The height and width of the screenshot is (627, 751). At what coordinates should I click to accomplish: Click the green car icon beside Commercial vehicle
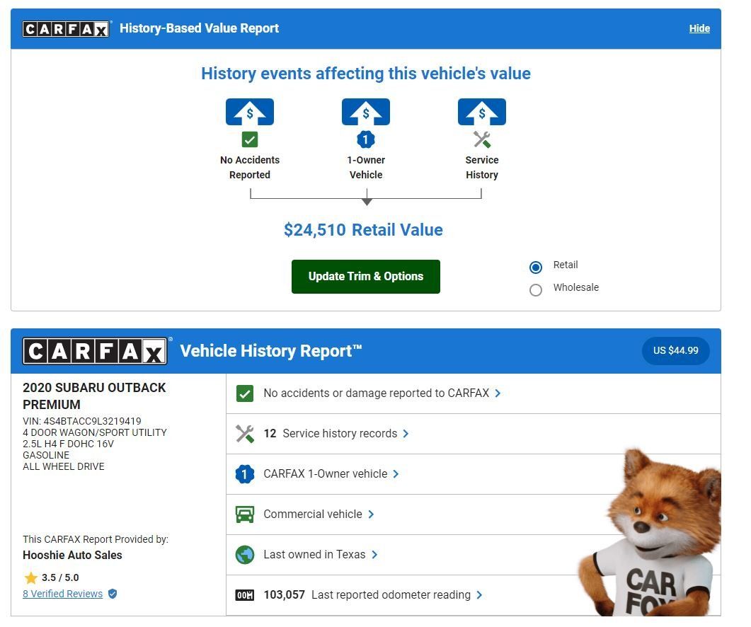coord(245,514)
